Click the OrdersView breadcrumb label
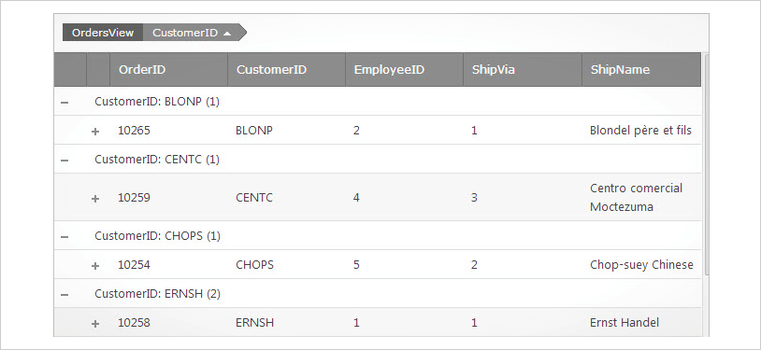The image size is (761, 350). coord(103,33)
